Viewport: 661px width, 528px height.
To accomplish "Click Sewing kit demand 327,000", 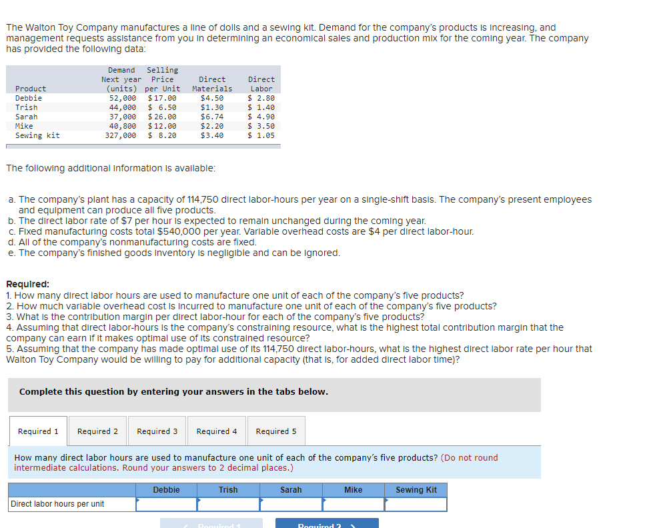I will 121,135.
